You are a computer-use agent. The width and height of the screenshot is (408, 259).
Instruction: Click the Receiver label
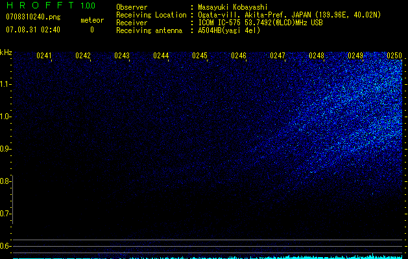132,23
